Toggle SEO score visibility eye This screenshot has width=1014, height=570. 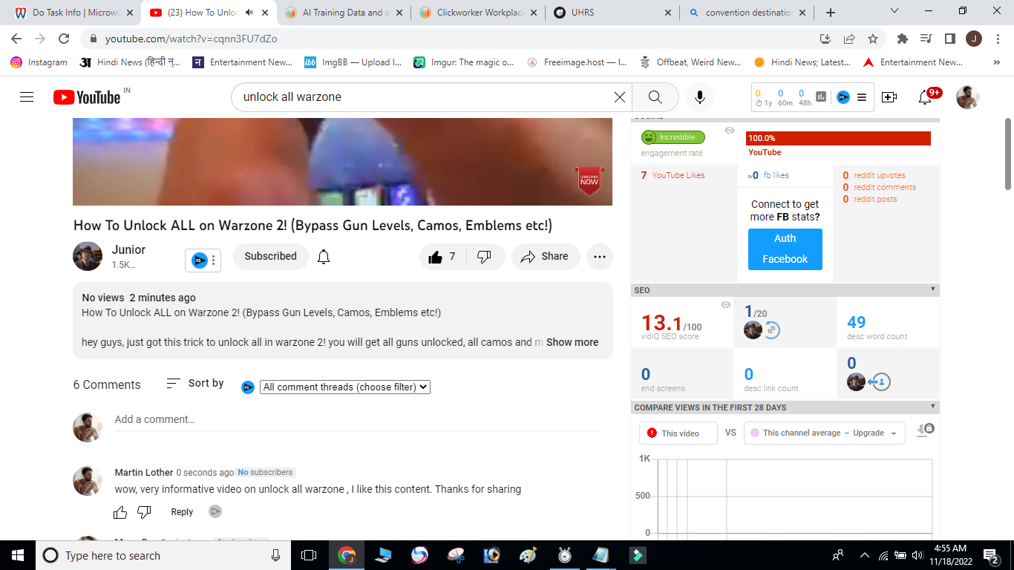[726, 305]
